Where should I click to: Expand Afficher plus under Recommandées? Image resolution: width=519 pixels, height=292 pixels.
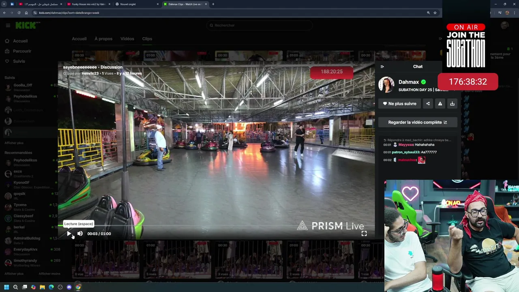coord(14,274)
